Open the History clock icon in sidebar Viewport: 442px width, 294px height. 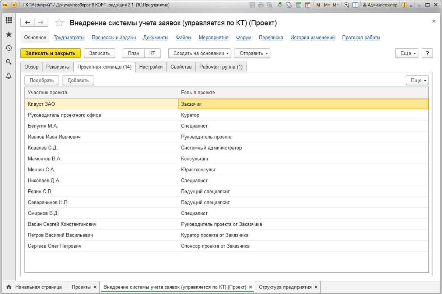(8, 48)
